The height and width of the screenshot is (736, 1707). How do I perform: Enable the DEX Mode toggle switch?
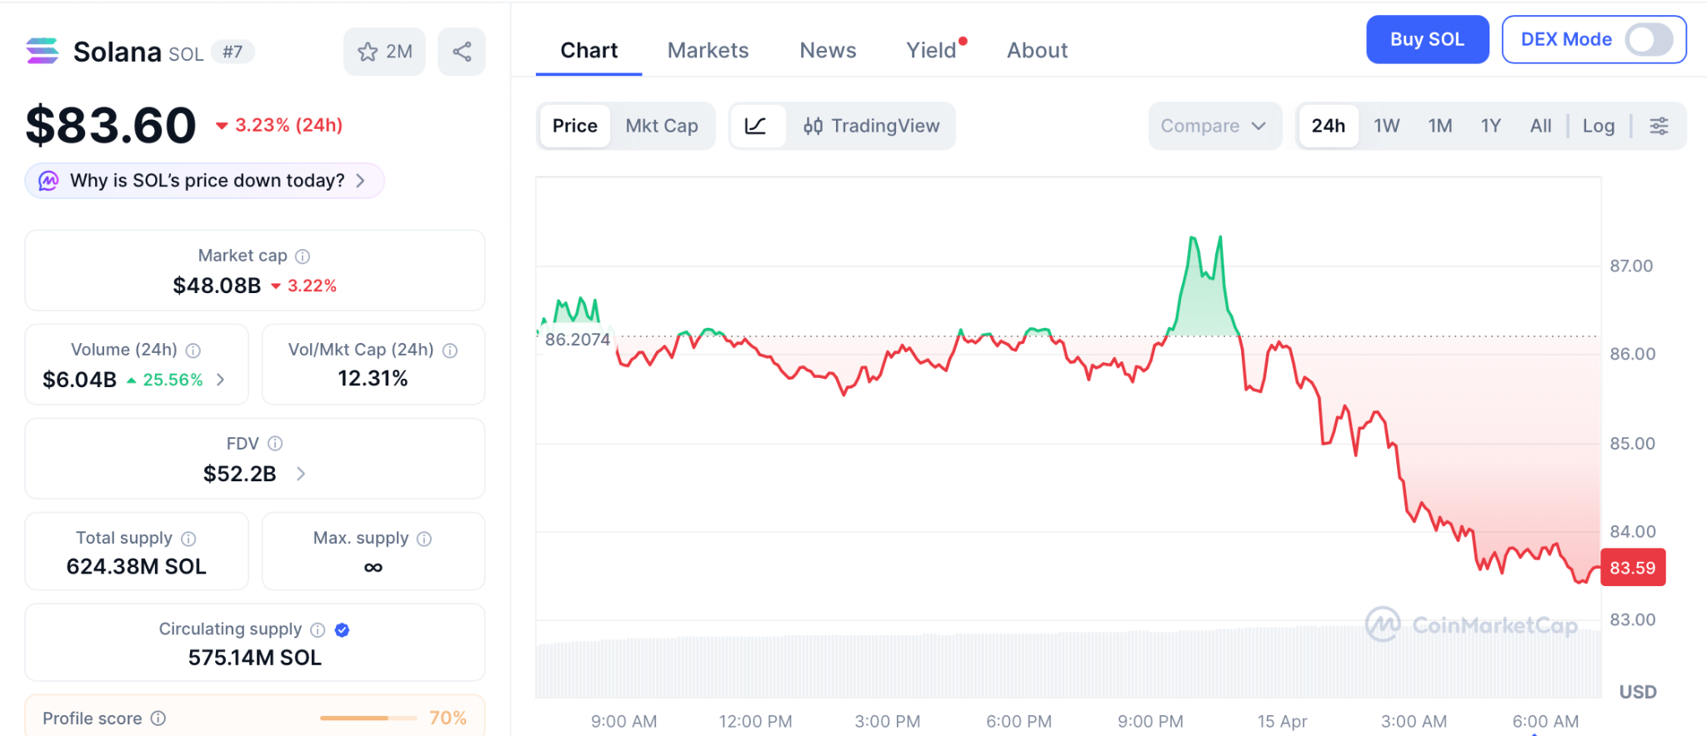coord(1649,39)
